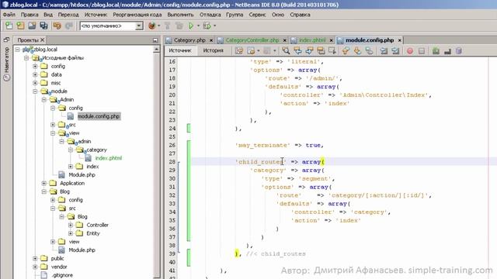
Task: Open the Реорганизация кода menu
Action: 137,15
